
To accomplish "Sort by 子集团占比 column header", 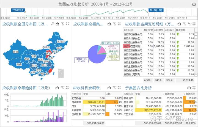I will [x=190, y=94].
